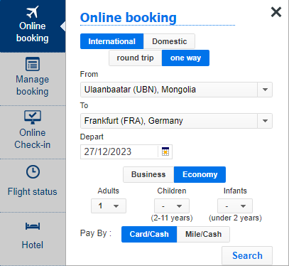The image size is (289, 266).
Task: Open the Online booking airplane icon
Action: [x=33, y=12]
